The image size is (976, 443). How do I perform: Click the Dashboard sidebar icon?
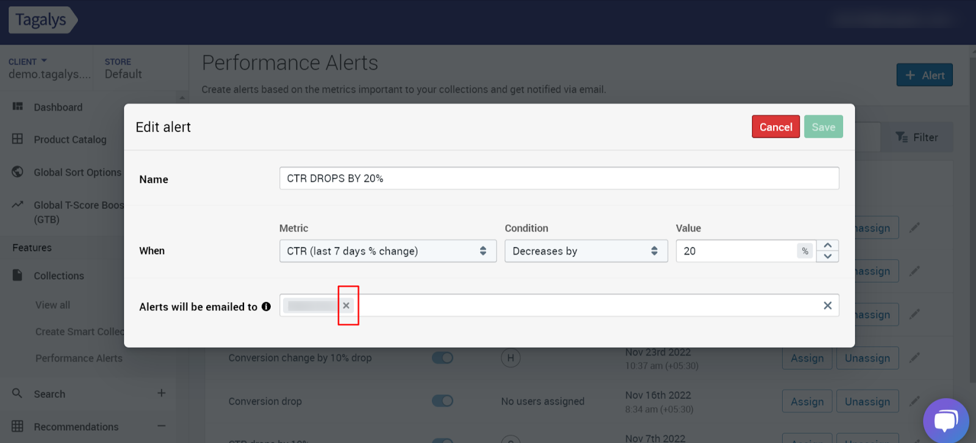coord(18,107)
